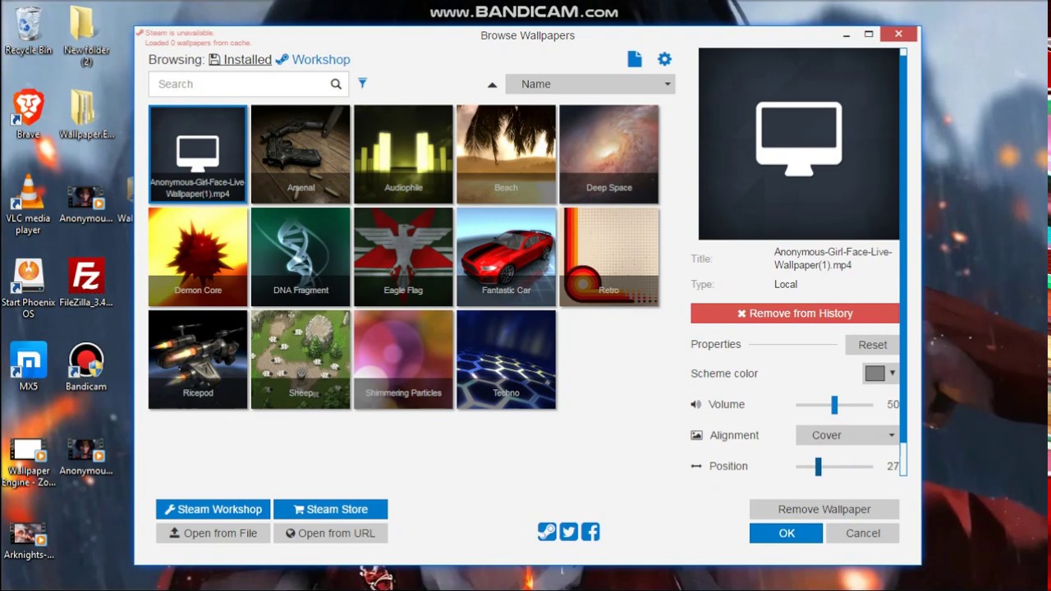1051x591 pixels.
Task: Toggle sort order with the ascending arrow
Action: pos(492,84)
